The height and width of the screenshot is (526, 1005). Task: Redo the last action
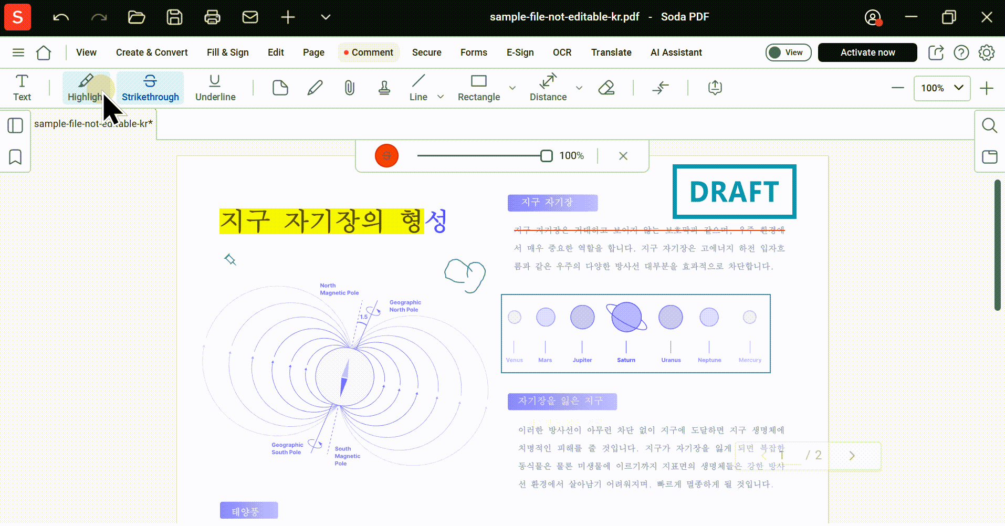tap(99, 17)
